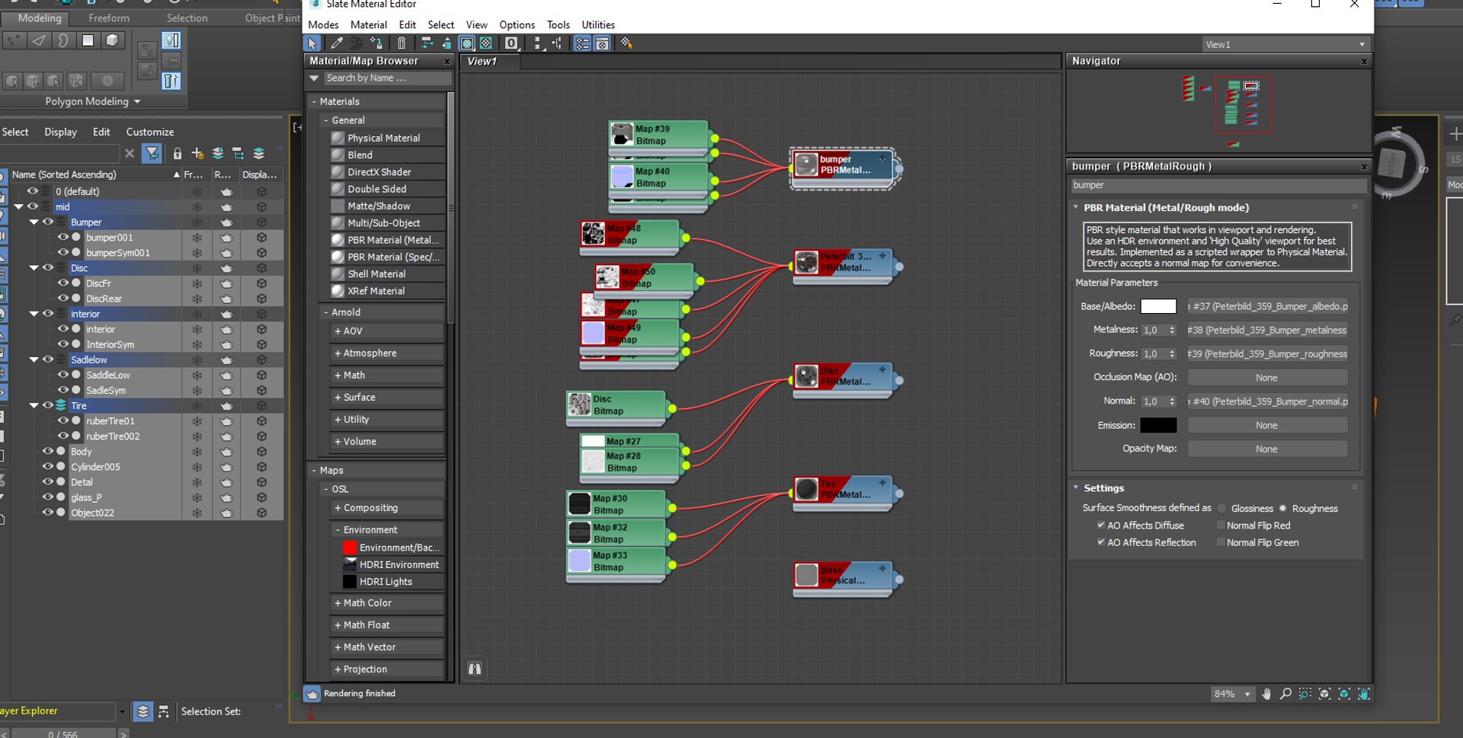Select the Roughness radio button

1283,508
